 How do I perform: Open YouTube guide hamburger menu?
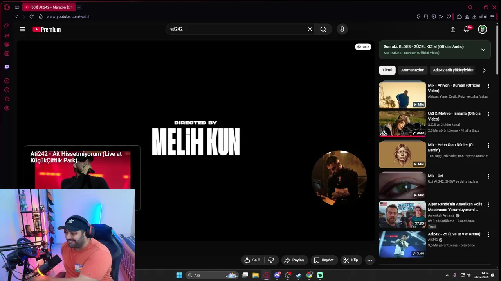click(22, 29)
